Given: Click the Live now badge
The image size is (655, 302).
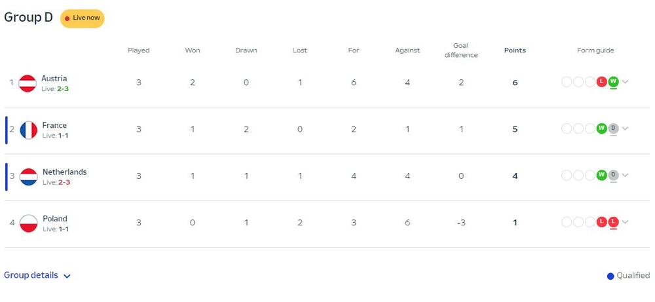Looking at the screenshot, I should 83,18.
